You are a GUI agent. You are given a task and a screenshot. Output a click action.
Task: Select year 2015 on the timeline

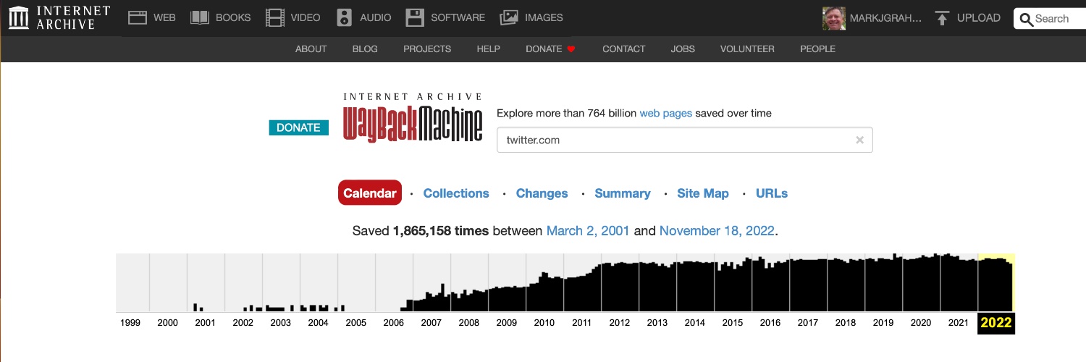click(733, 323)
